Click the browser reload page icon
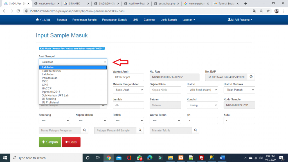Viewport: 288px width, 162px height. pyautogui.click(x=18, y=11)
